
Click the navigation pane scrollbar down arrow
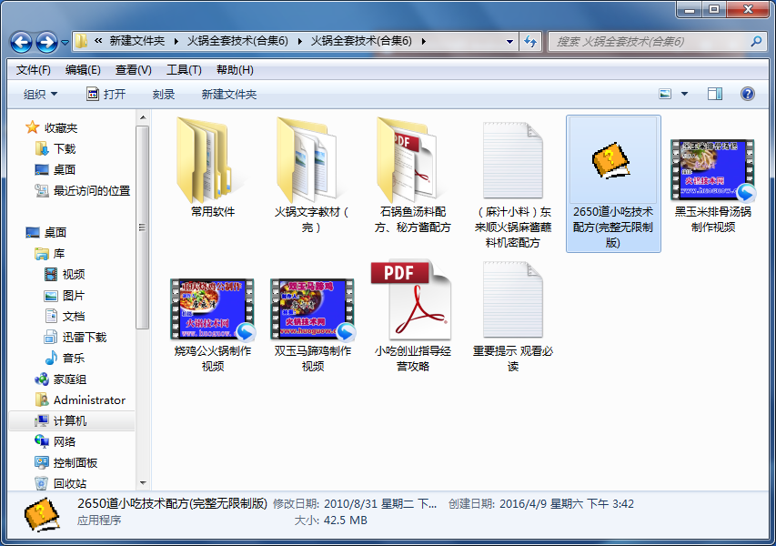tap(143, 482)
